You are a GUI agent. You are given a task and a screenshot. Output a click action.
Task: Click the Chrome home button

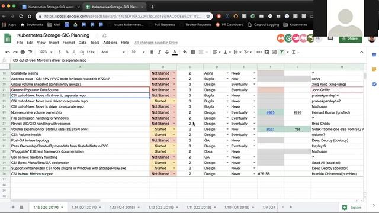point(30,16)
